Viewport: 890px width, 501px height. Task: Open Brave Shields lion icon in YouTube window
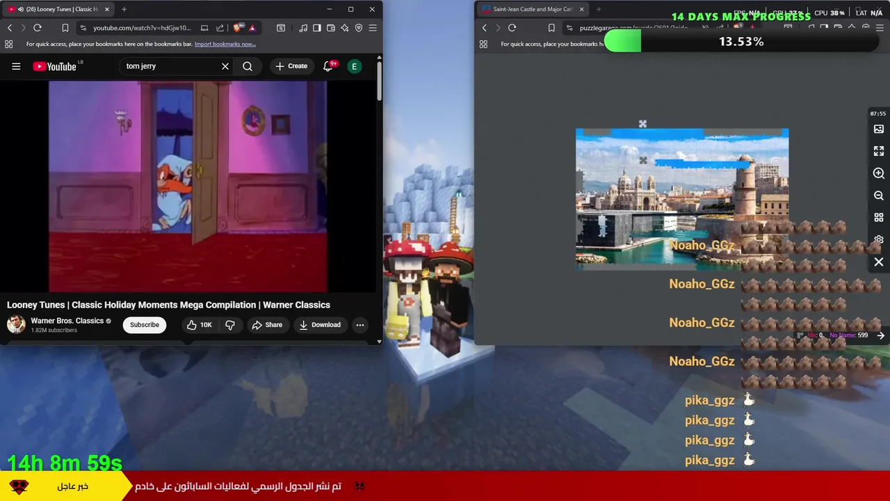[238, 28]
